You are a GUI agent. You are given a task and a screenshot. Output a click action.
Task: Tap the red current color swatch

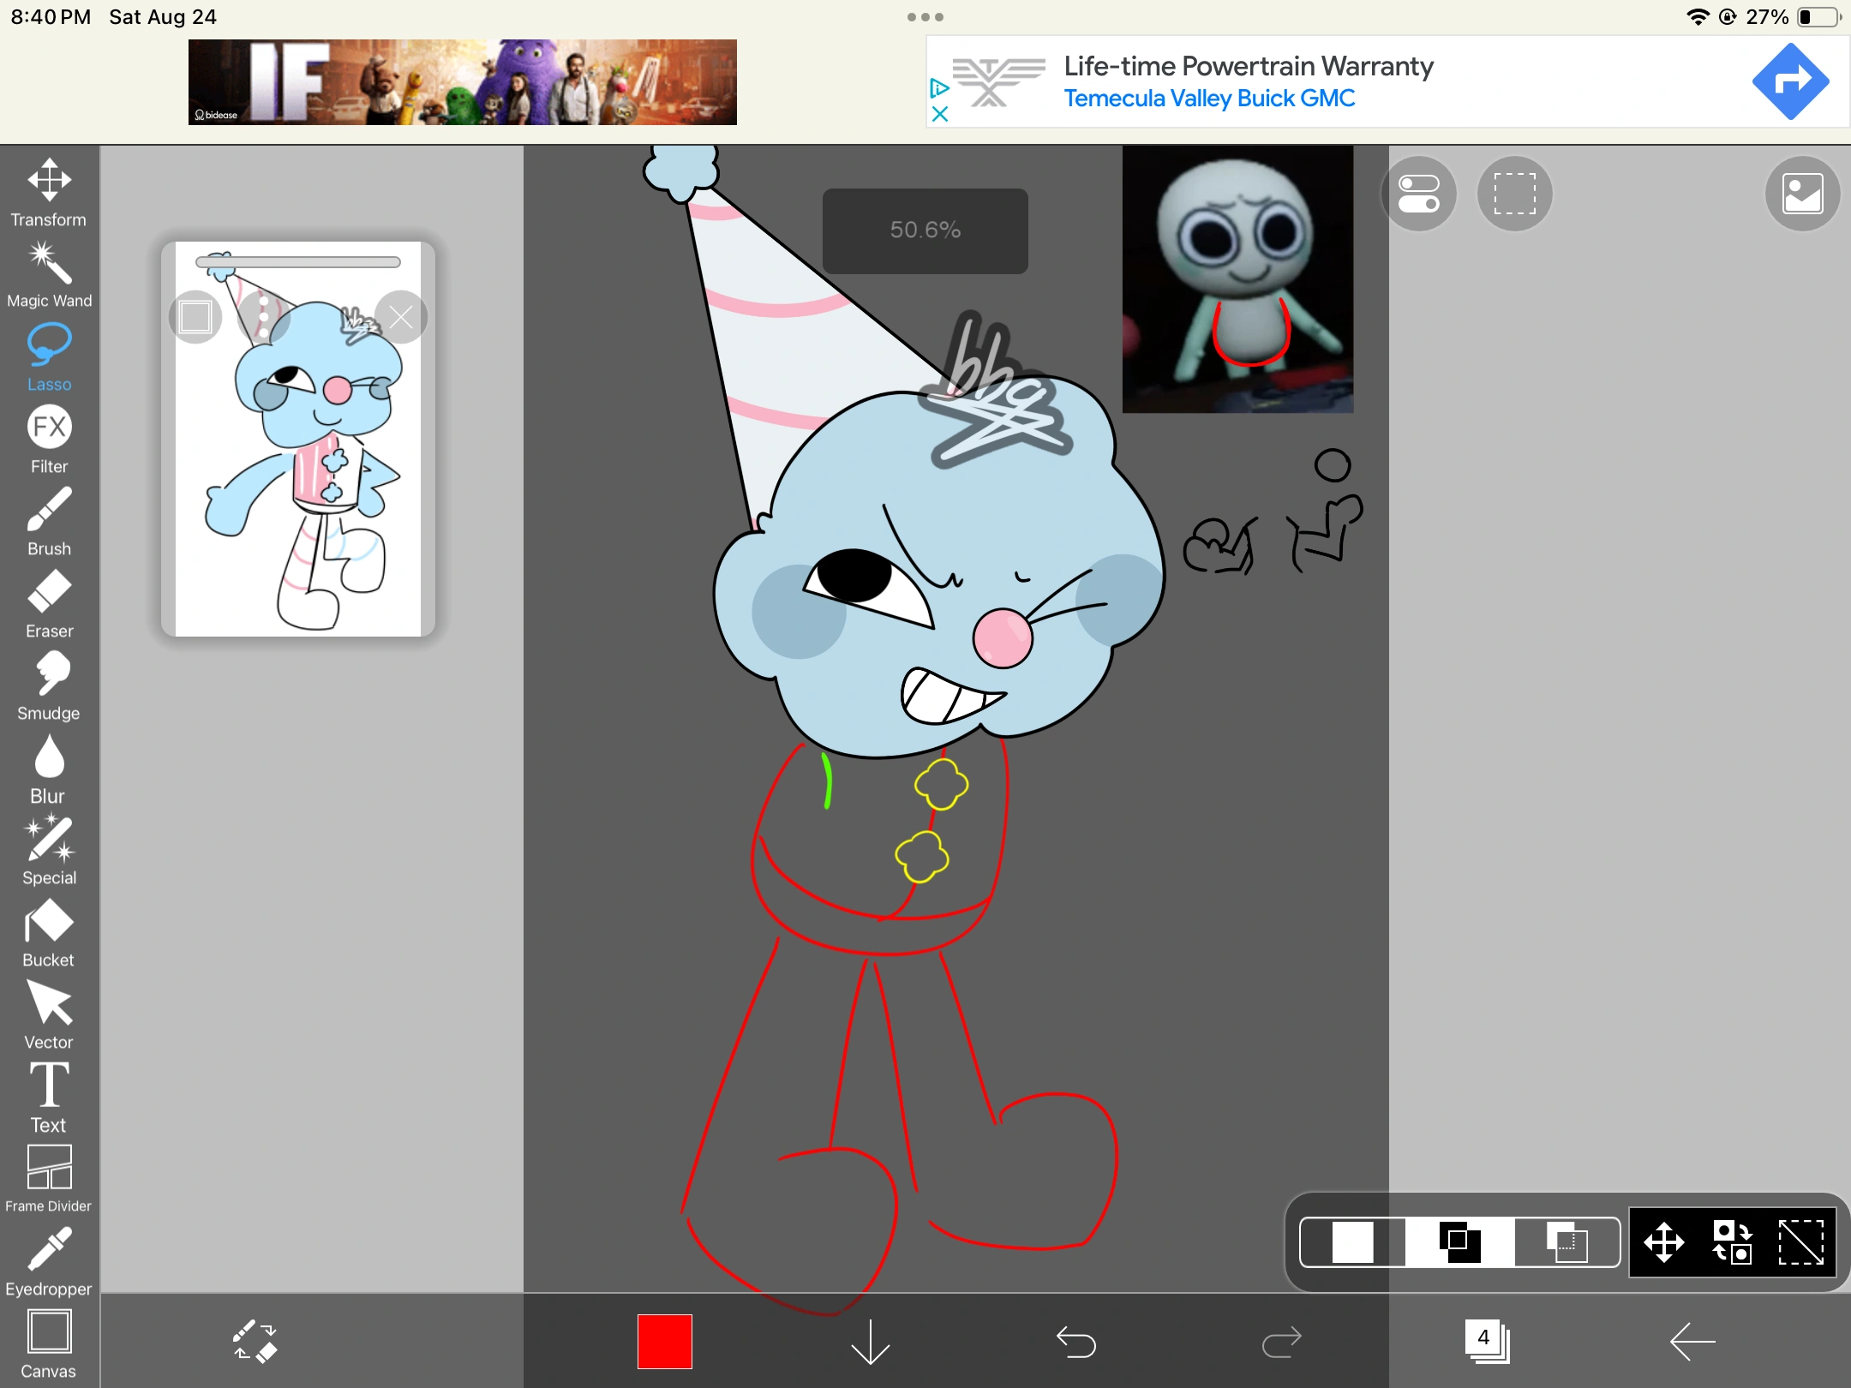click(x=664, y=1341)
